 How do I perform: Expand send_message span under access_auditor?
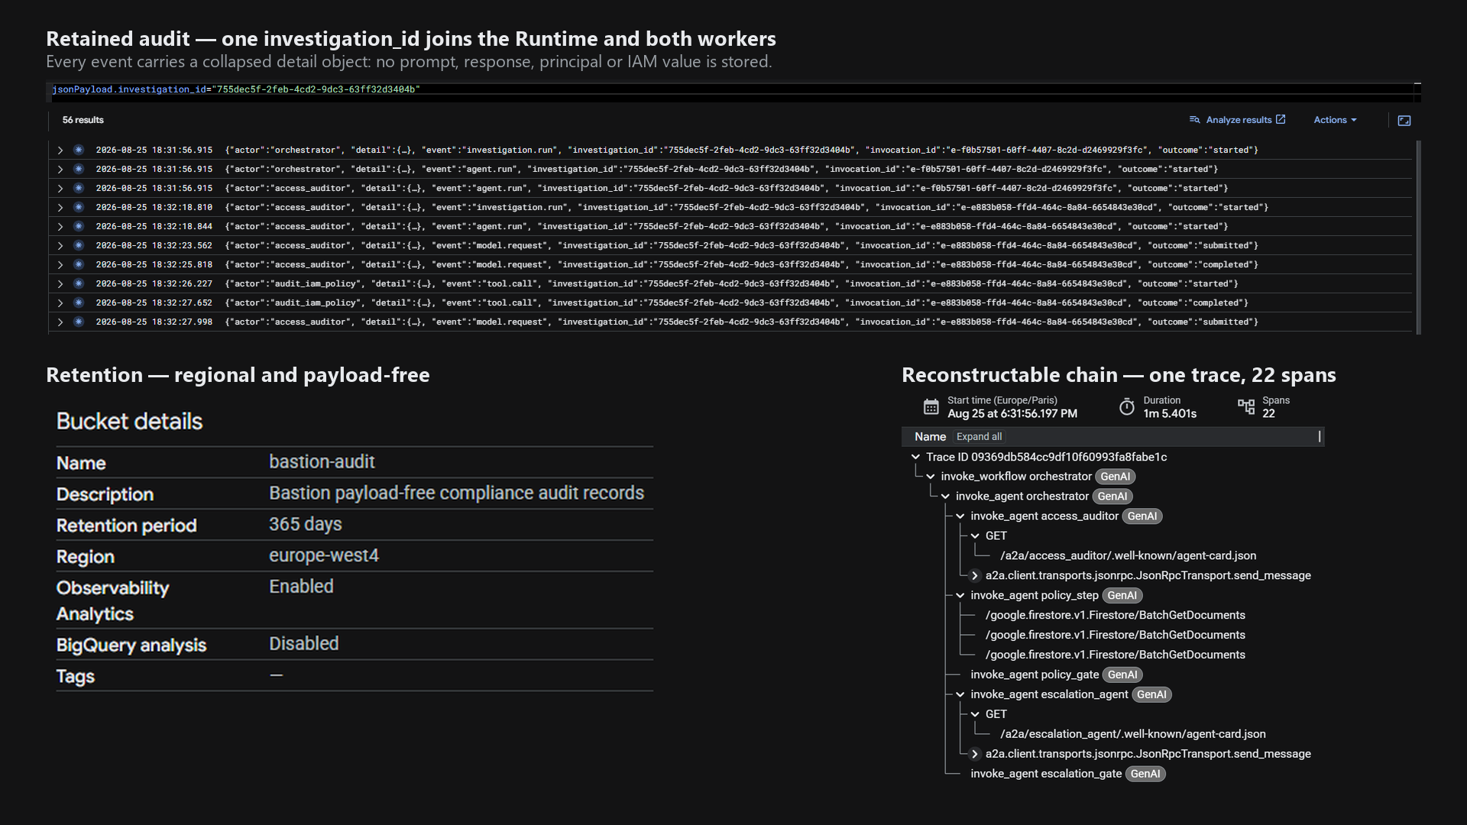975,576
